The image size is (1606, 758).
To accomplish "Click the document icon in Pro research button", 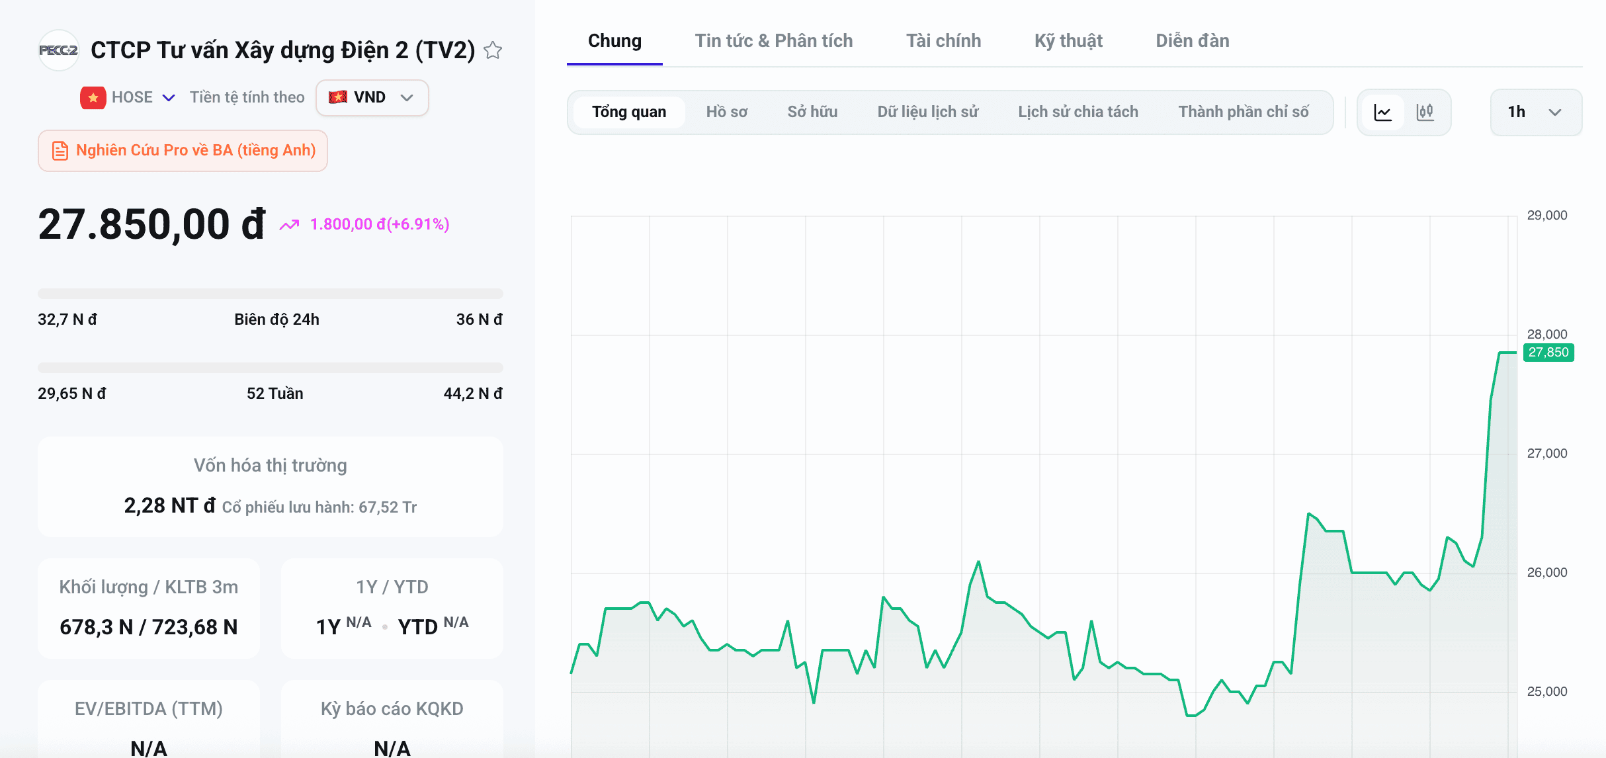I will tap(60, 151).
